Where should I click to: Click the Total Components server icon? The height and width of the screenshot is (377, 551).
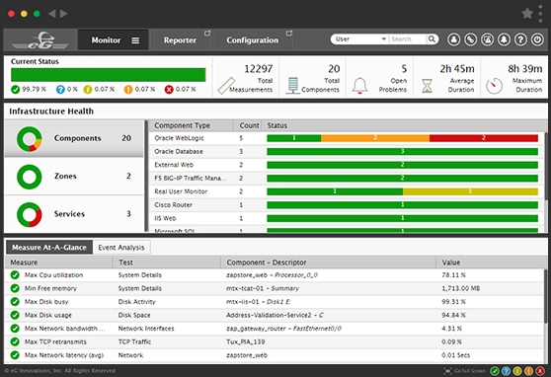coord(292,86)
